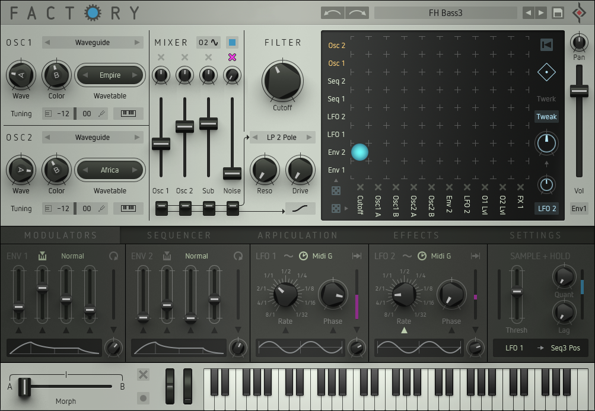
Task: Click the ENV 1 loop icon
Action: pos(113,256)
